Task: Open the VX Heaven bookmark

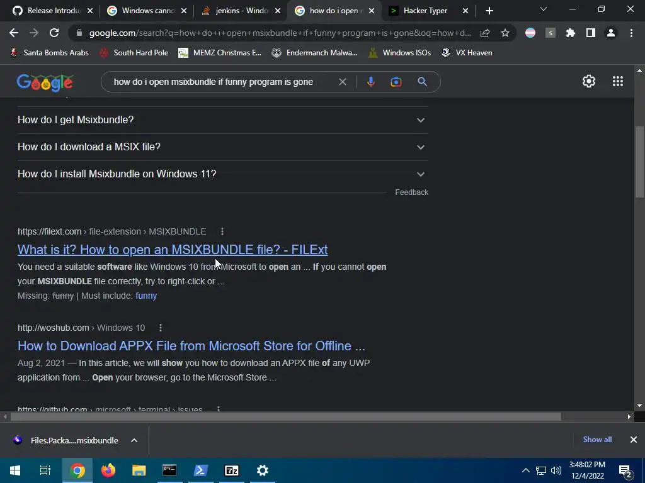Action: point(467,53)
